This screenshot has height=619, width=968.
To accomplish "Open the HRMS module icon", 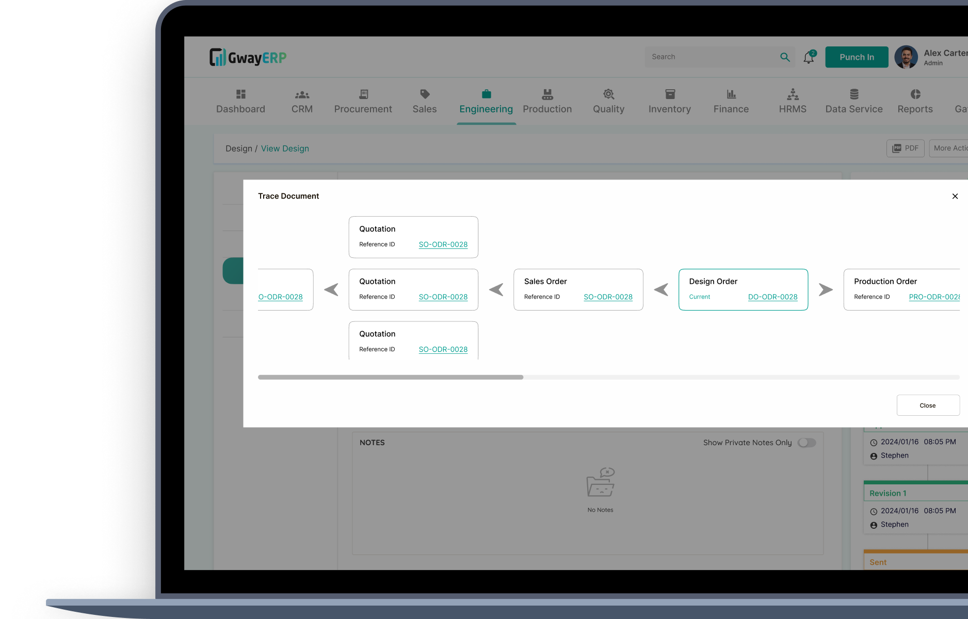I will pos(793,94).
